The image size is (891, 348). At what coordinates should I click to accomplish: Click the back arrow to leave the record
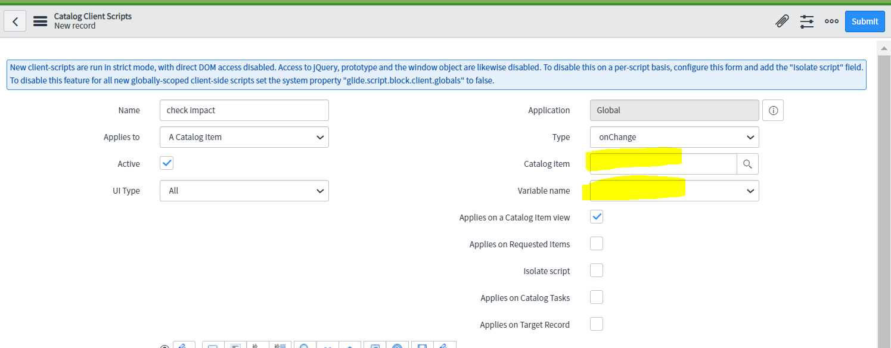coord(15,21)
